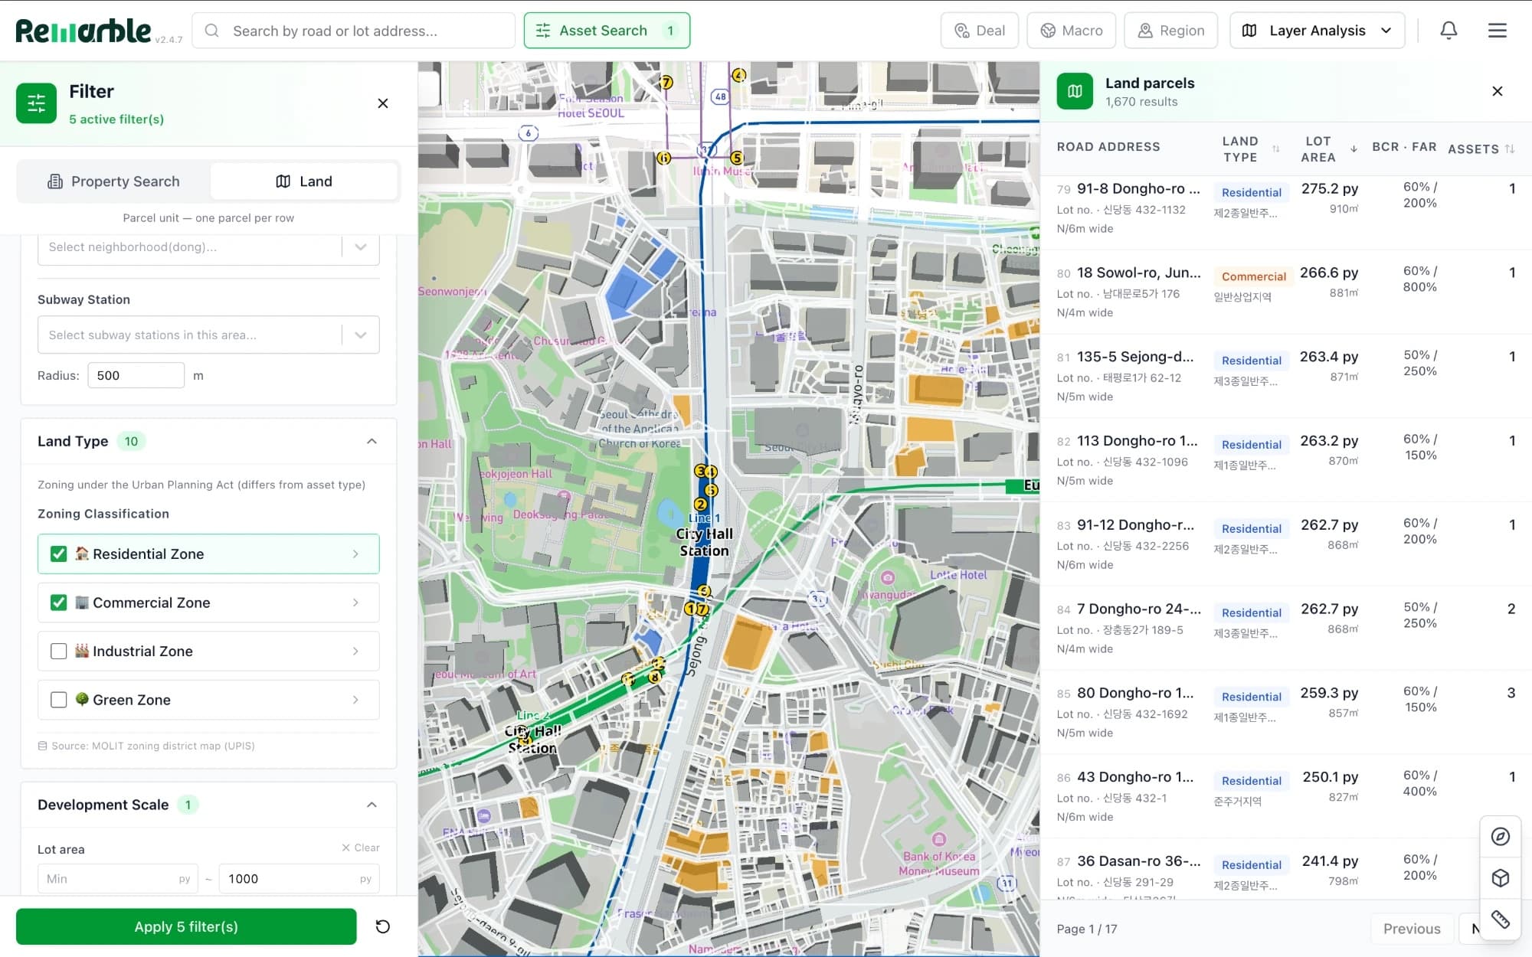Open the Macro view
Image resolution: width=1532 pixels, height=957 pixels.
tap(1071, 31)
